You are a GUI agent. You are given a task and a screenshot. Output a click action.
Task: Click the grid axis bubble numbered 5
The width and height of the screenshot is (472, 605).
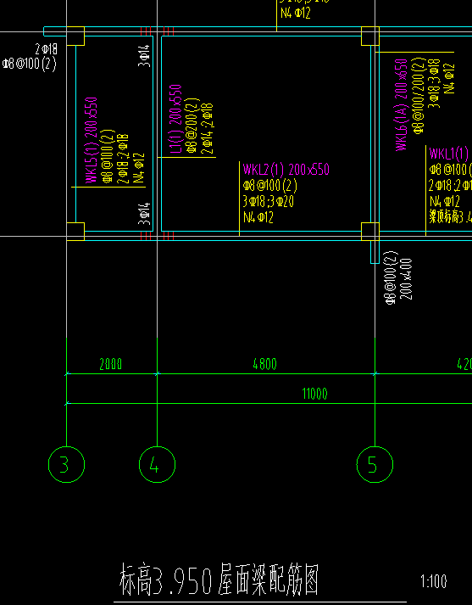tap(375, 464)
